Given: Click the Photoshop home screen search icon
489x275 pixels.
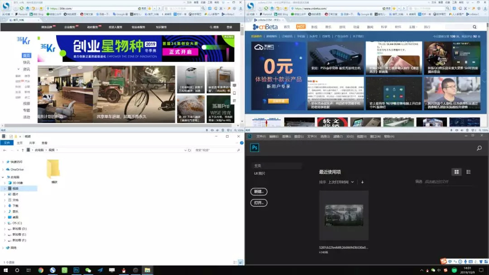Looking at the screenshot, I should [x=479, y=148].
